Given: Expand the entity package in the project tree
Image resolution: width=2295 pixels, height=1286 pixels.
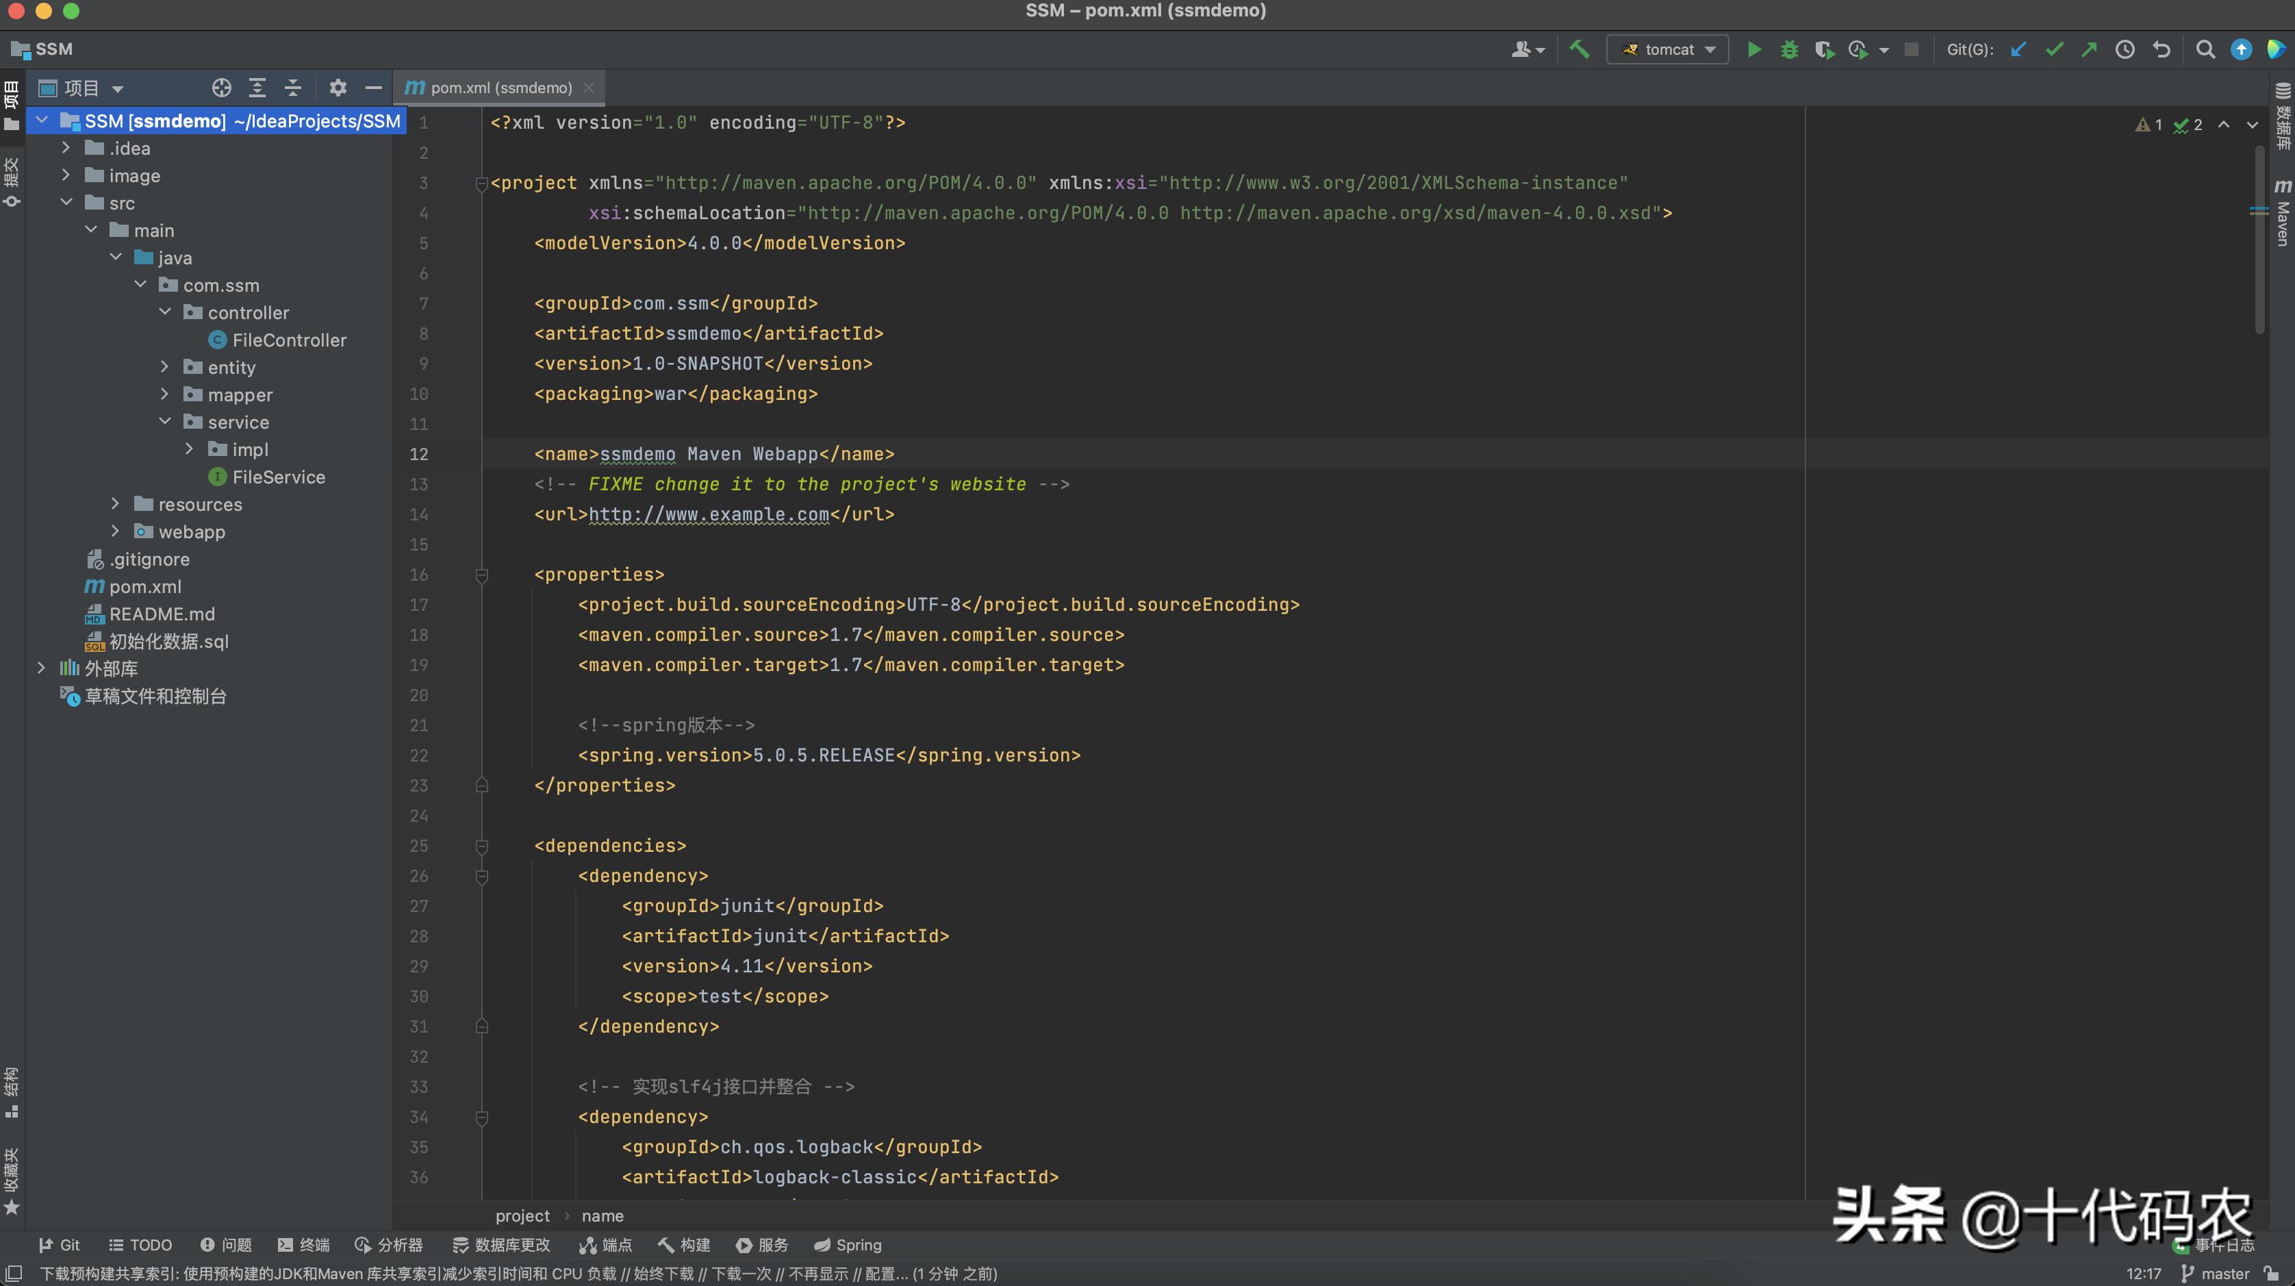Looking at the screenshot, I should [x=165, y=367].
